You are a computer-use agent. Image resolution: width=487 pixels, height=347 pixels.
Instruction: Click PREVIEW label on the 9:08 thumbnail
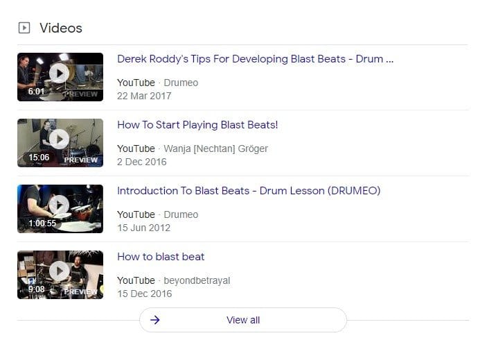[x=81, y=292]
